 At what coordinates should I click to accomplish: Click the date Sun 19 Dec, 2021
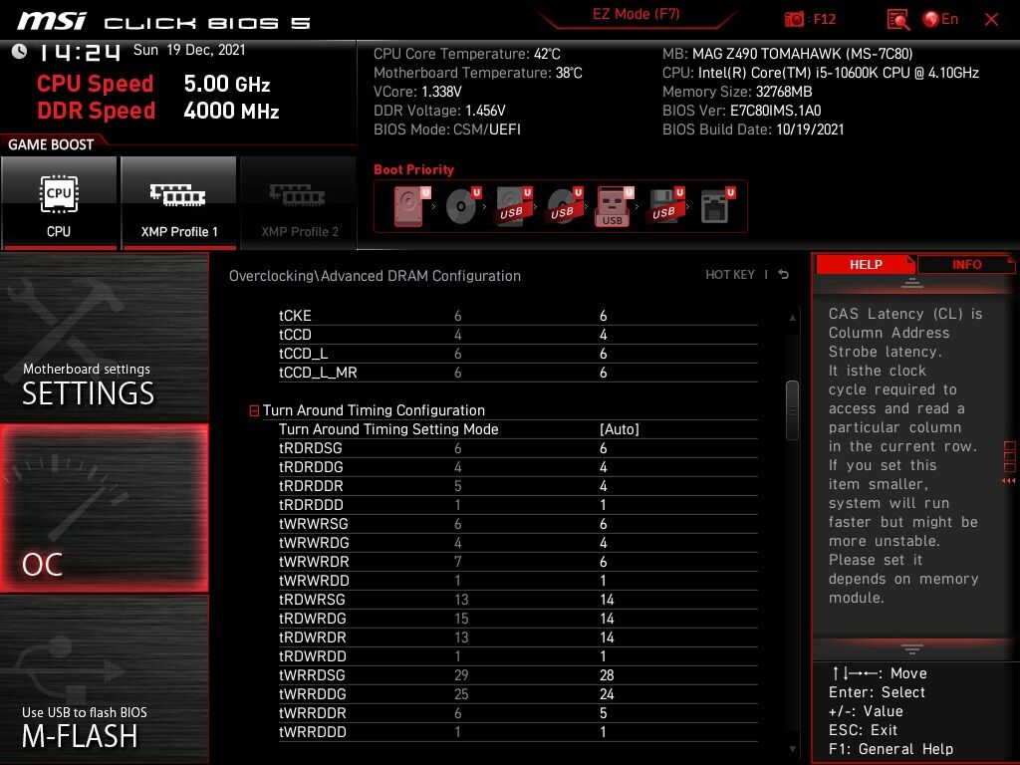point(189,50)
